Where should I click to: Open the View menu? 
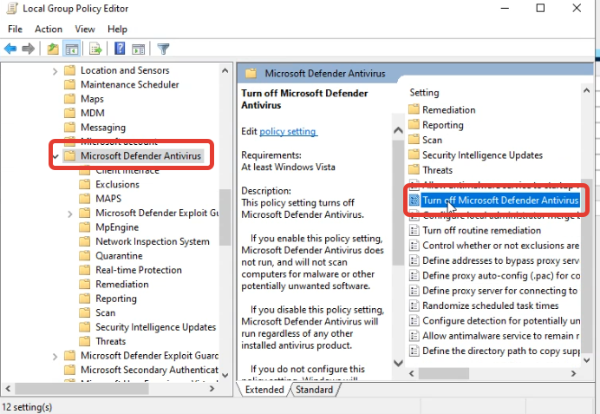pos(85,30)
